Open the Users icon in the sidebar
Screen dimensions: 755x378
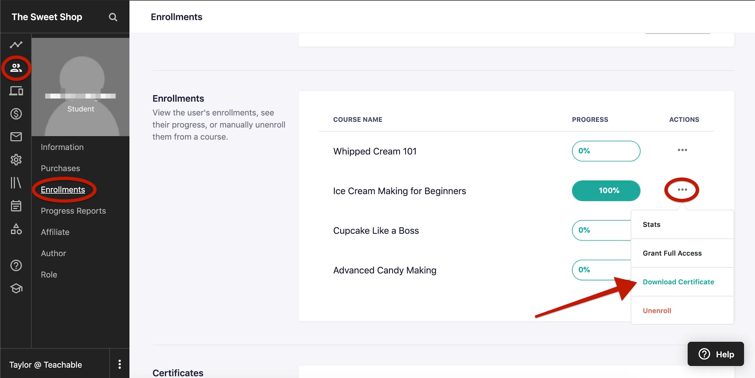point(16,68)
